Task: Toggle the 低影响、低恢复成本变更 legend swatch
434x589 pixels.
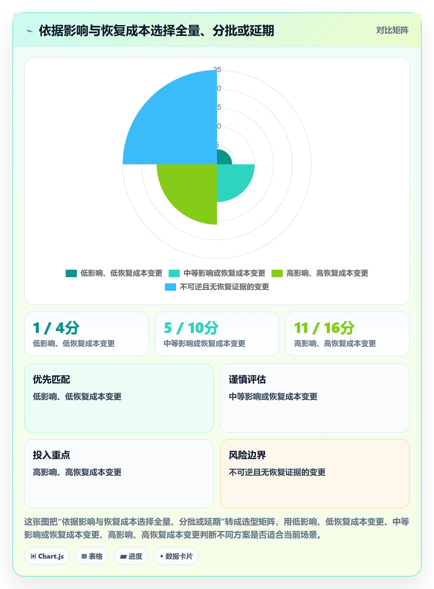Action: coord(71,273)
